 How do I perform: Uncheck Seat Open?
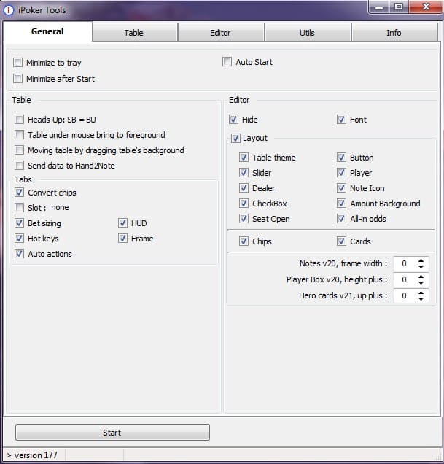click(x=244, y=219)
